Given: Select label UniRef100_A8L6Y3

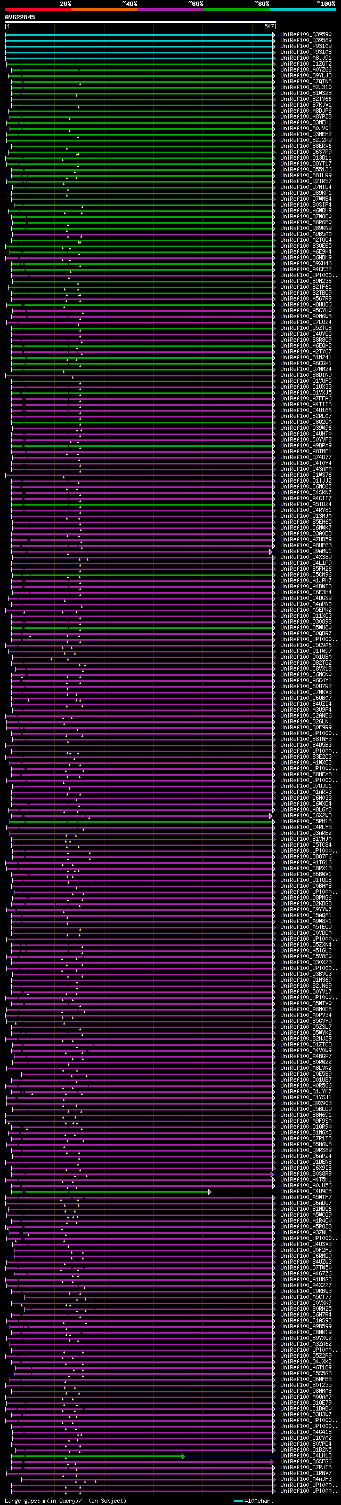Looking at the screenshot, I should [305, 810].
